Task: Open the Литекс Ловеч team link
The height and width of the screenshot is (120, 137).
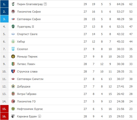Action: [x=26, y=64]
